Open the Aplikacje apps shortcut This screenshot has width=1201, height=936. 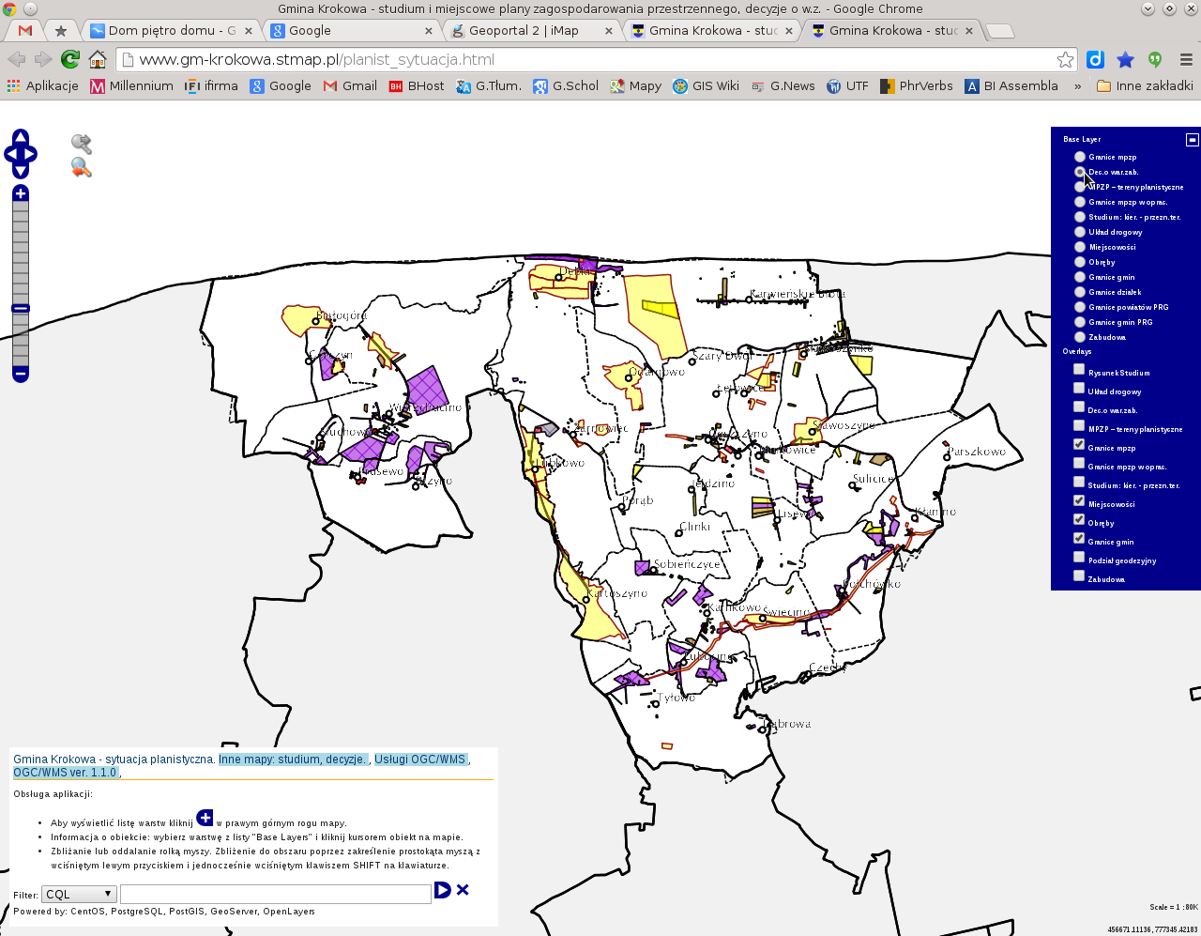(43, 85)
